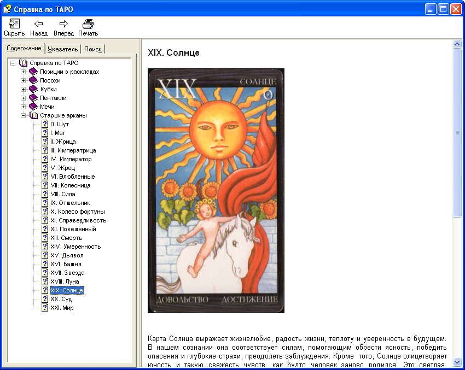Print the topic using the Печать icon
The image size is (465, 370).
pyautogui.click(x=88, y=24)
